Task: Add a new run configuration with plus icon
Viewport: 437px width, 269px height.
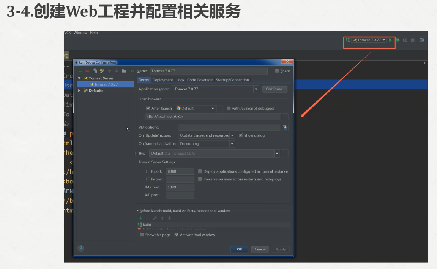Action: [x=80, y=71]
